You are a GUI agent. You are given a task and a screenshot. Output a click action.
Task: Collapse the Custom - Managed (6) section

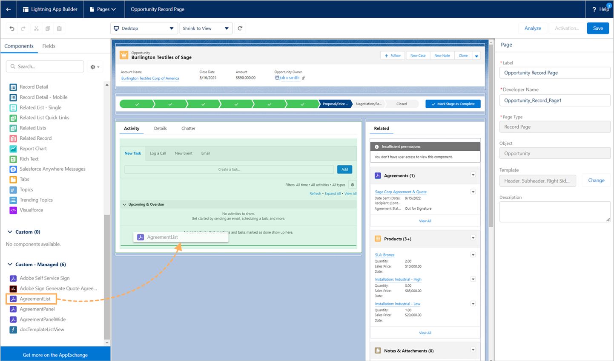click(x=10, y=264)
